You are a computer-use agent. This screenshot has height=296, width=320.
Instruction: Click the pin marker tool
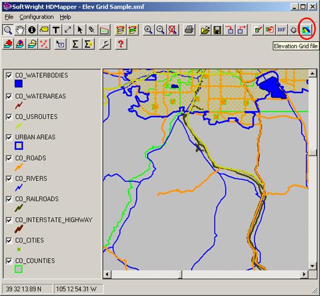click(x=92, y=30)
